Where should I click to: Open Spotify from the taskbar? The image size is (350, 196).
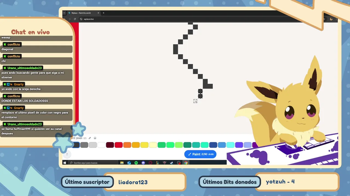136,163
